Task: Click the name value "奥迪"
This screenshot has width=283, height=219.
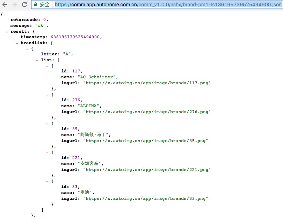Action: click(x=85, y=193)
